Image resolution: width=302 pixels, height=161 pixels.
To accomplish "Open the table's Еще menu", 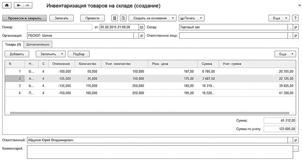I will tap(285, 54).
